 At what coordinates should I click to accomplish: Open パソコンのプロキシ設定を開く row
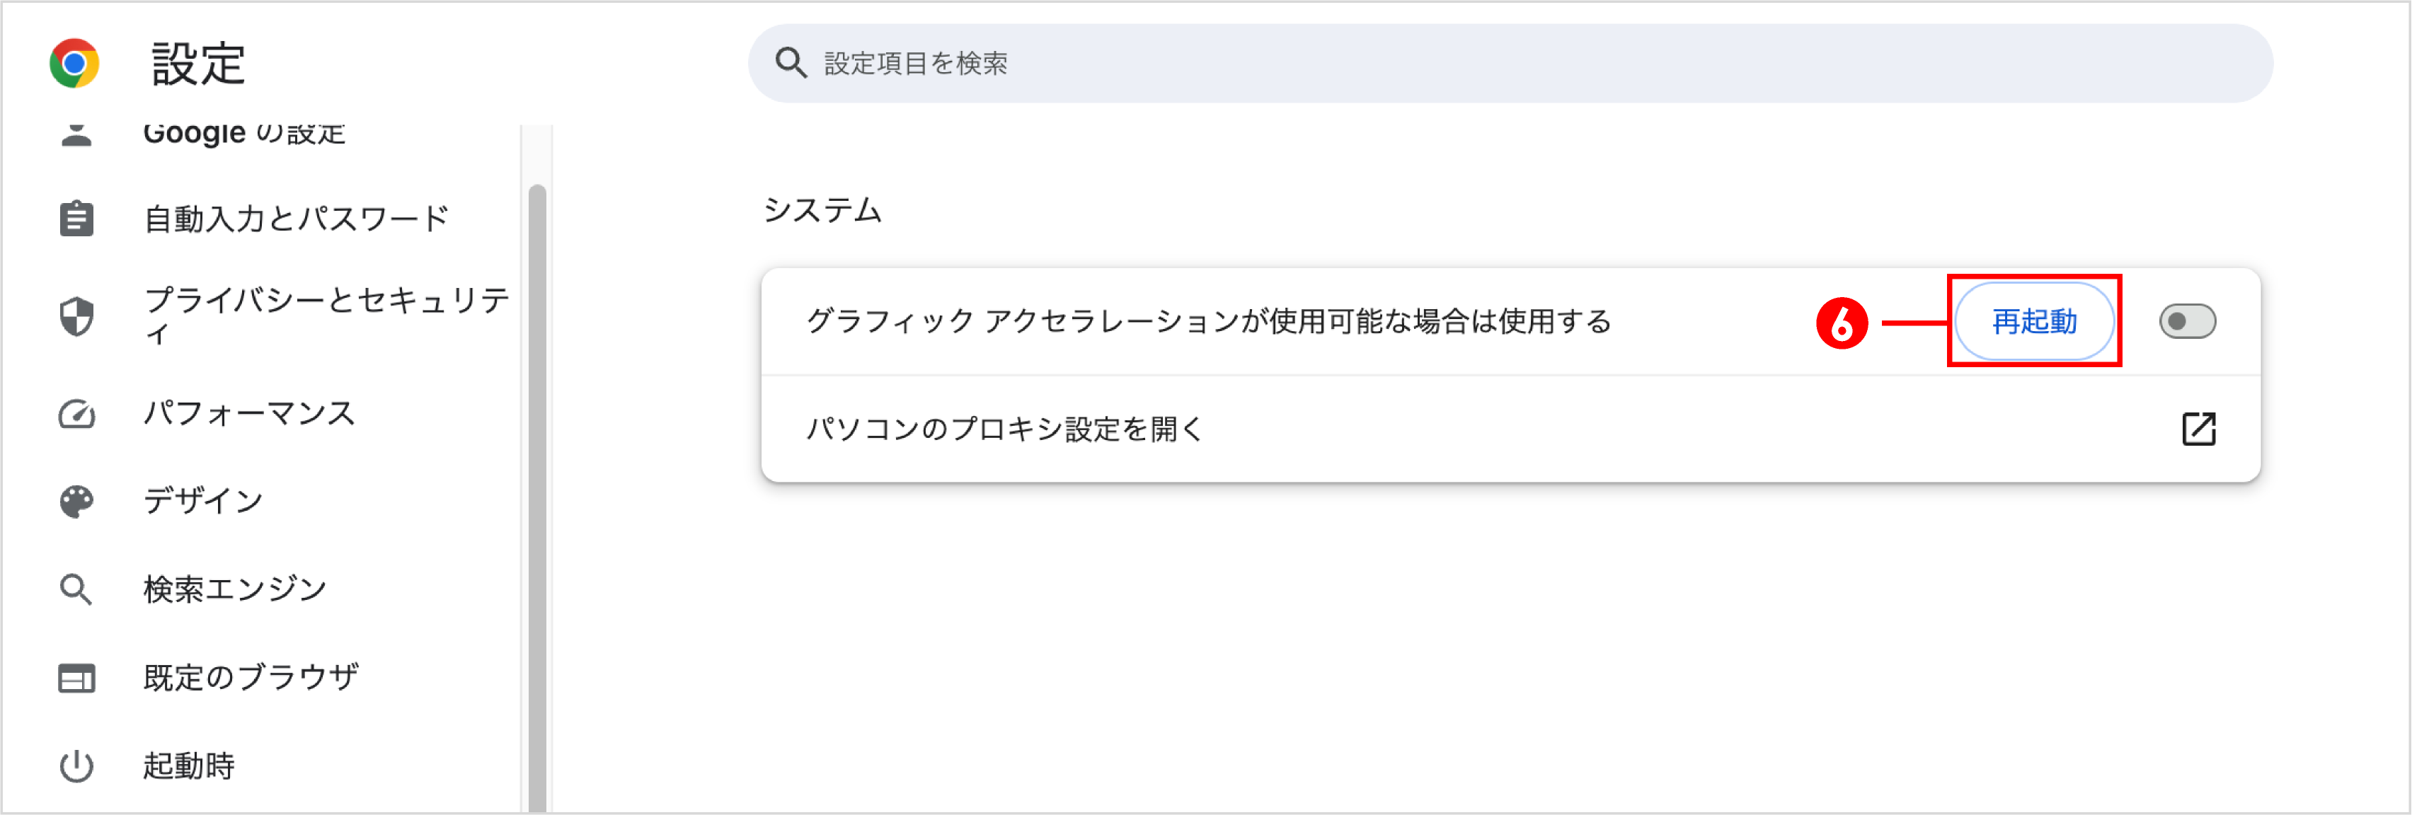(x=1006, y=429)
